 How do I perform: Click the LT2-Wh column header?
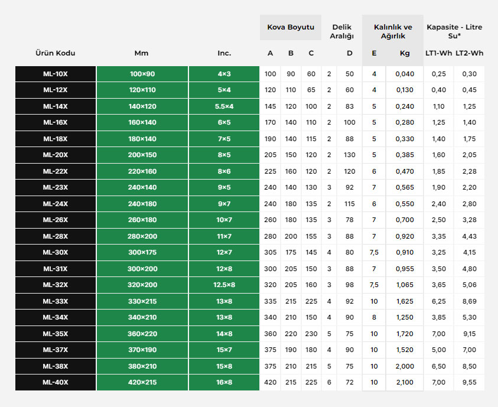coord(470,53)
